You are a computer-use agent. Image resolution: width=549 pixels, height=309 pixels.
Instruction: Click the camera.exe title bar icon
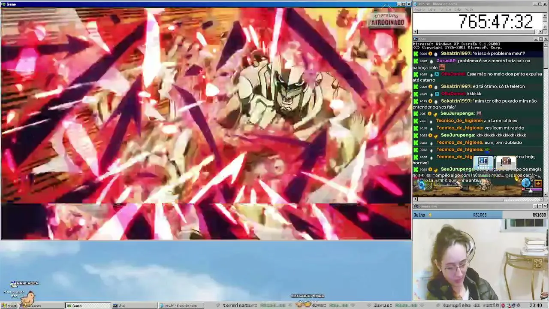click(x=416, y=206)
